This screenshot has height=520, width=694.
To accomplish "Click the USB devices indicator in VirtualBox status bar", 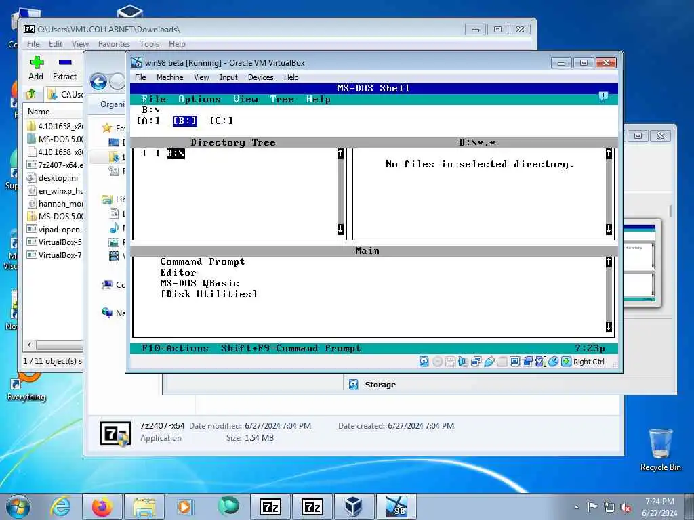I will click(489, 362).
